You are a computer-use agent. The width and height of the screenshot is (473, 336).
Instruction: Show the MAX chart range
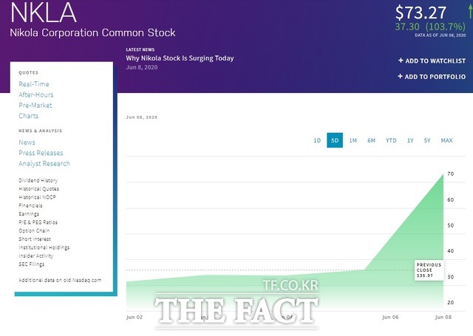coord(446,140)
